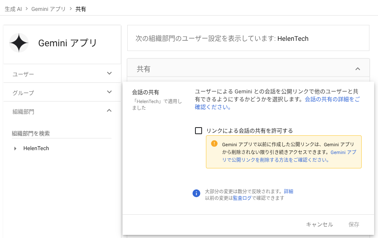
Task: Collapse the 組織部門 section chevron
Action: click(x=109, y=111)
